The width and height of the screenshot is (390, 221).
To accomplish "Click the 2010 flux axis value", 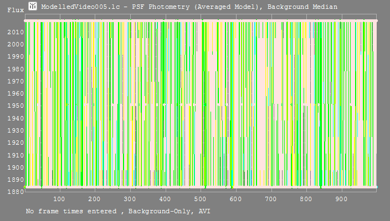I will click(x=16, y=32).
